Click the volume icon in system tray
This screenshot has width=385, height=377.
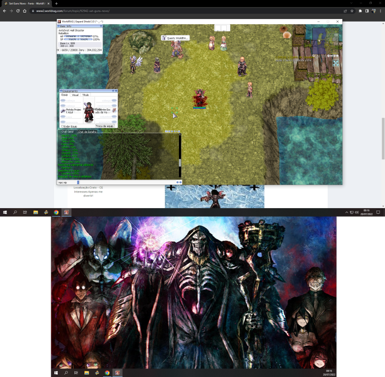point(356,212)
